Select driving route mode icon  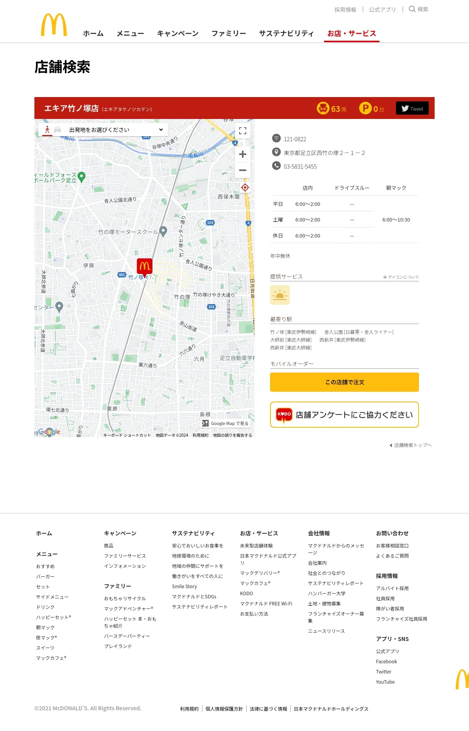click(x=57, y=130)
